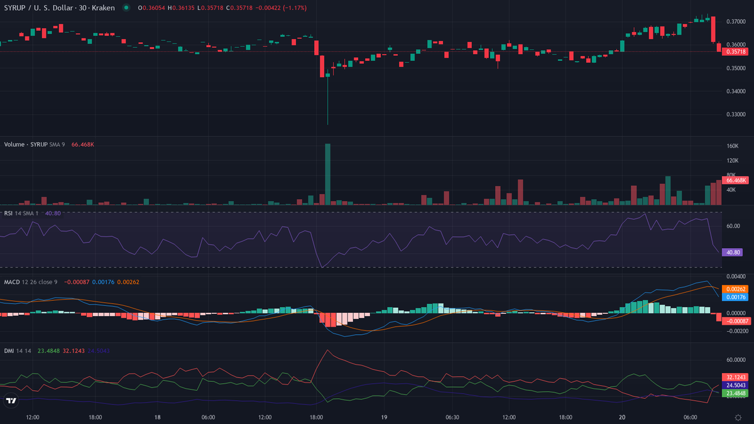The image size is (754, 424).
Task: Click the red −0.00087 MACD scale tag
Action: click(x=736, y=321)
